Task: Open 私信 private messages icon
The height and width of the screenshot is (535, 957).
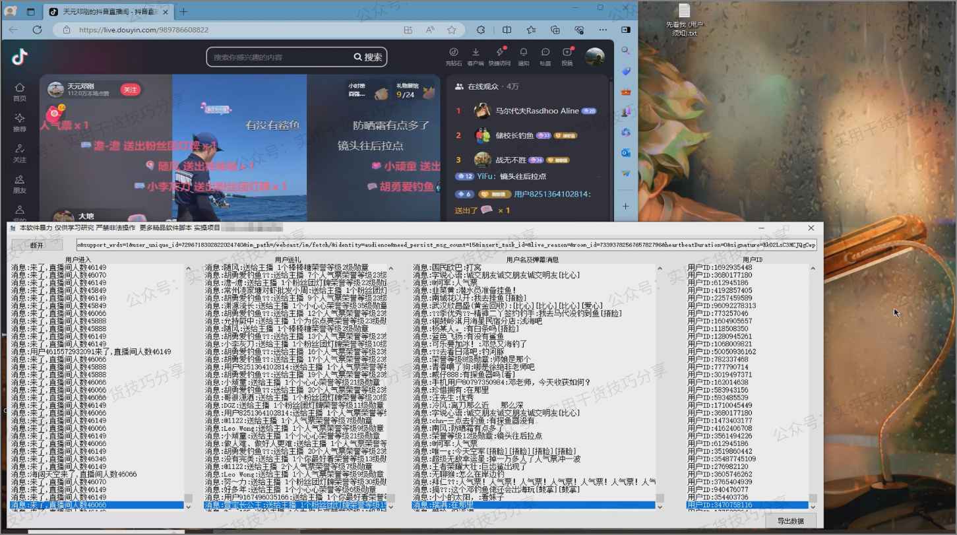Action: click(x=545, y=55)
